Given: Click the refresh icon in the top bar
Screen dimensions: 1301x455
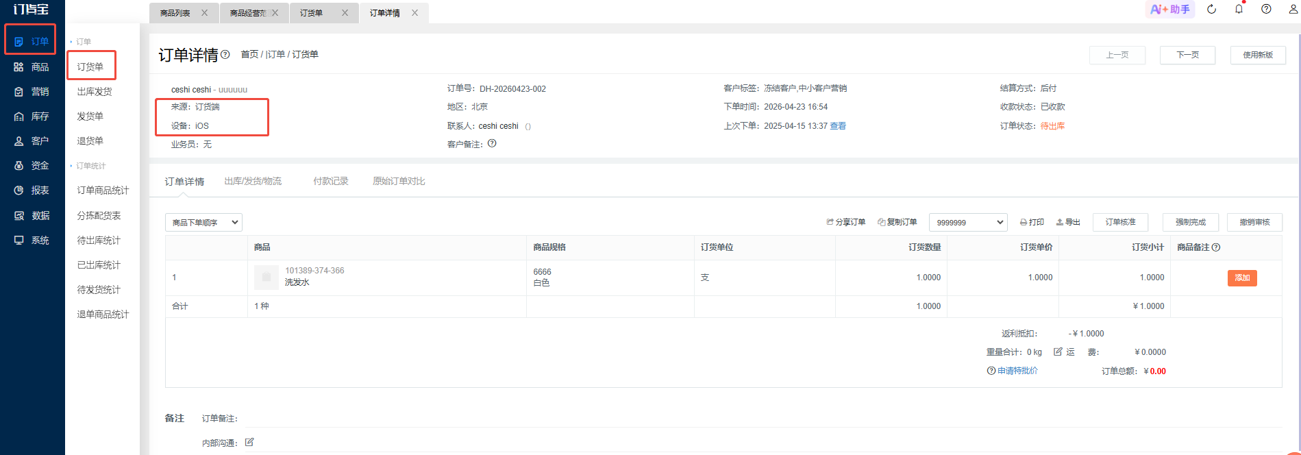Looking at the screenshot, I should pyautogui.click(x=1211, y=9).
